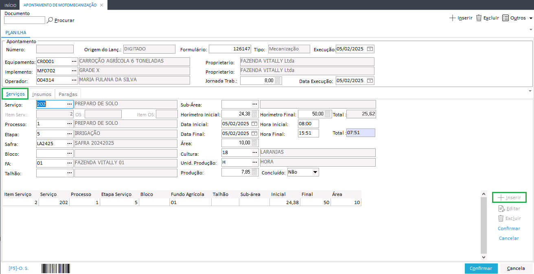Open Cultura lookup ellipsis button
Viewport: 534px width, 274px height.
[x=255, y=152]
